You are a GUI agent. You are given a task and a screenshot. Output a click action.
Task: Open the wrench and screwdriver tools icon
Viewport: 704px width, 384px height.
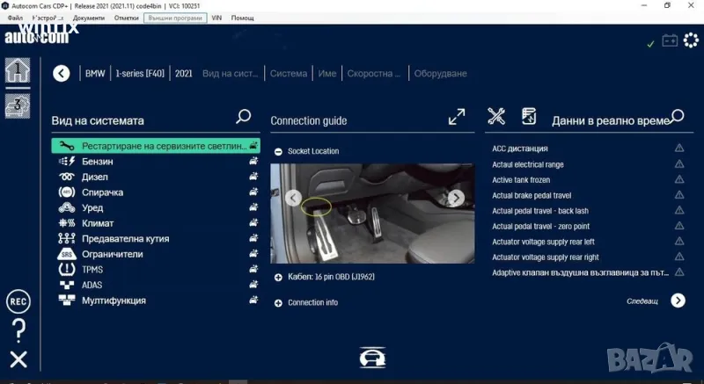click(x=496, y=117)
